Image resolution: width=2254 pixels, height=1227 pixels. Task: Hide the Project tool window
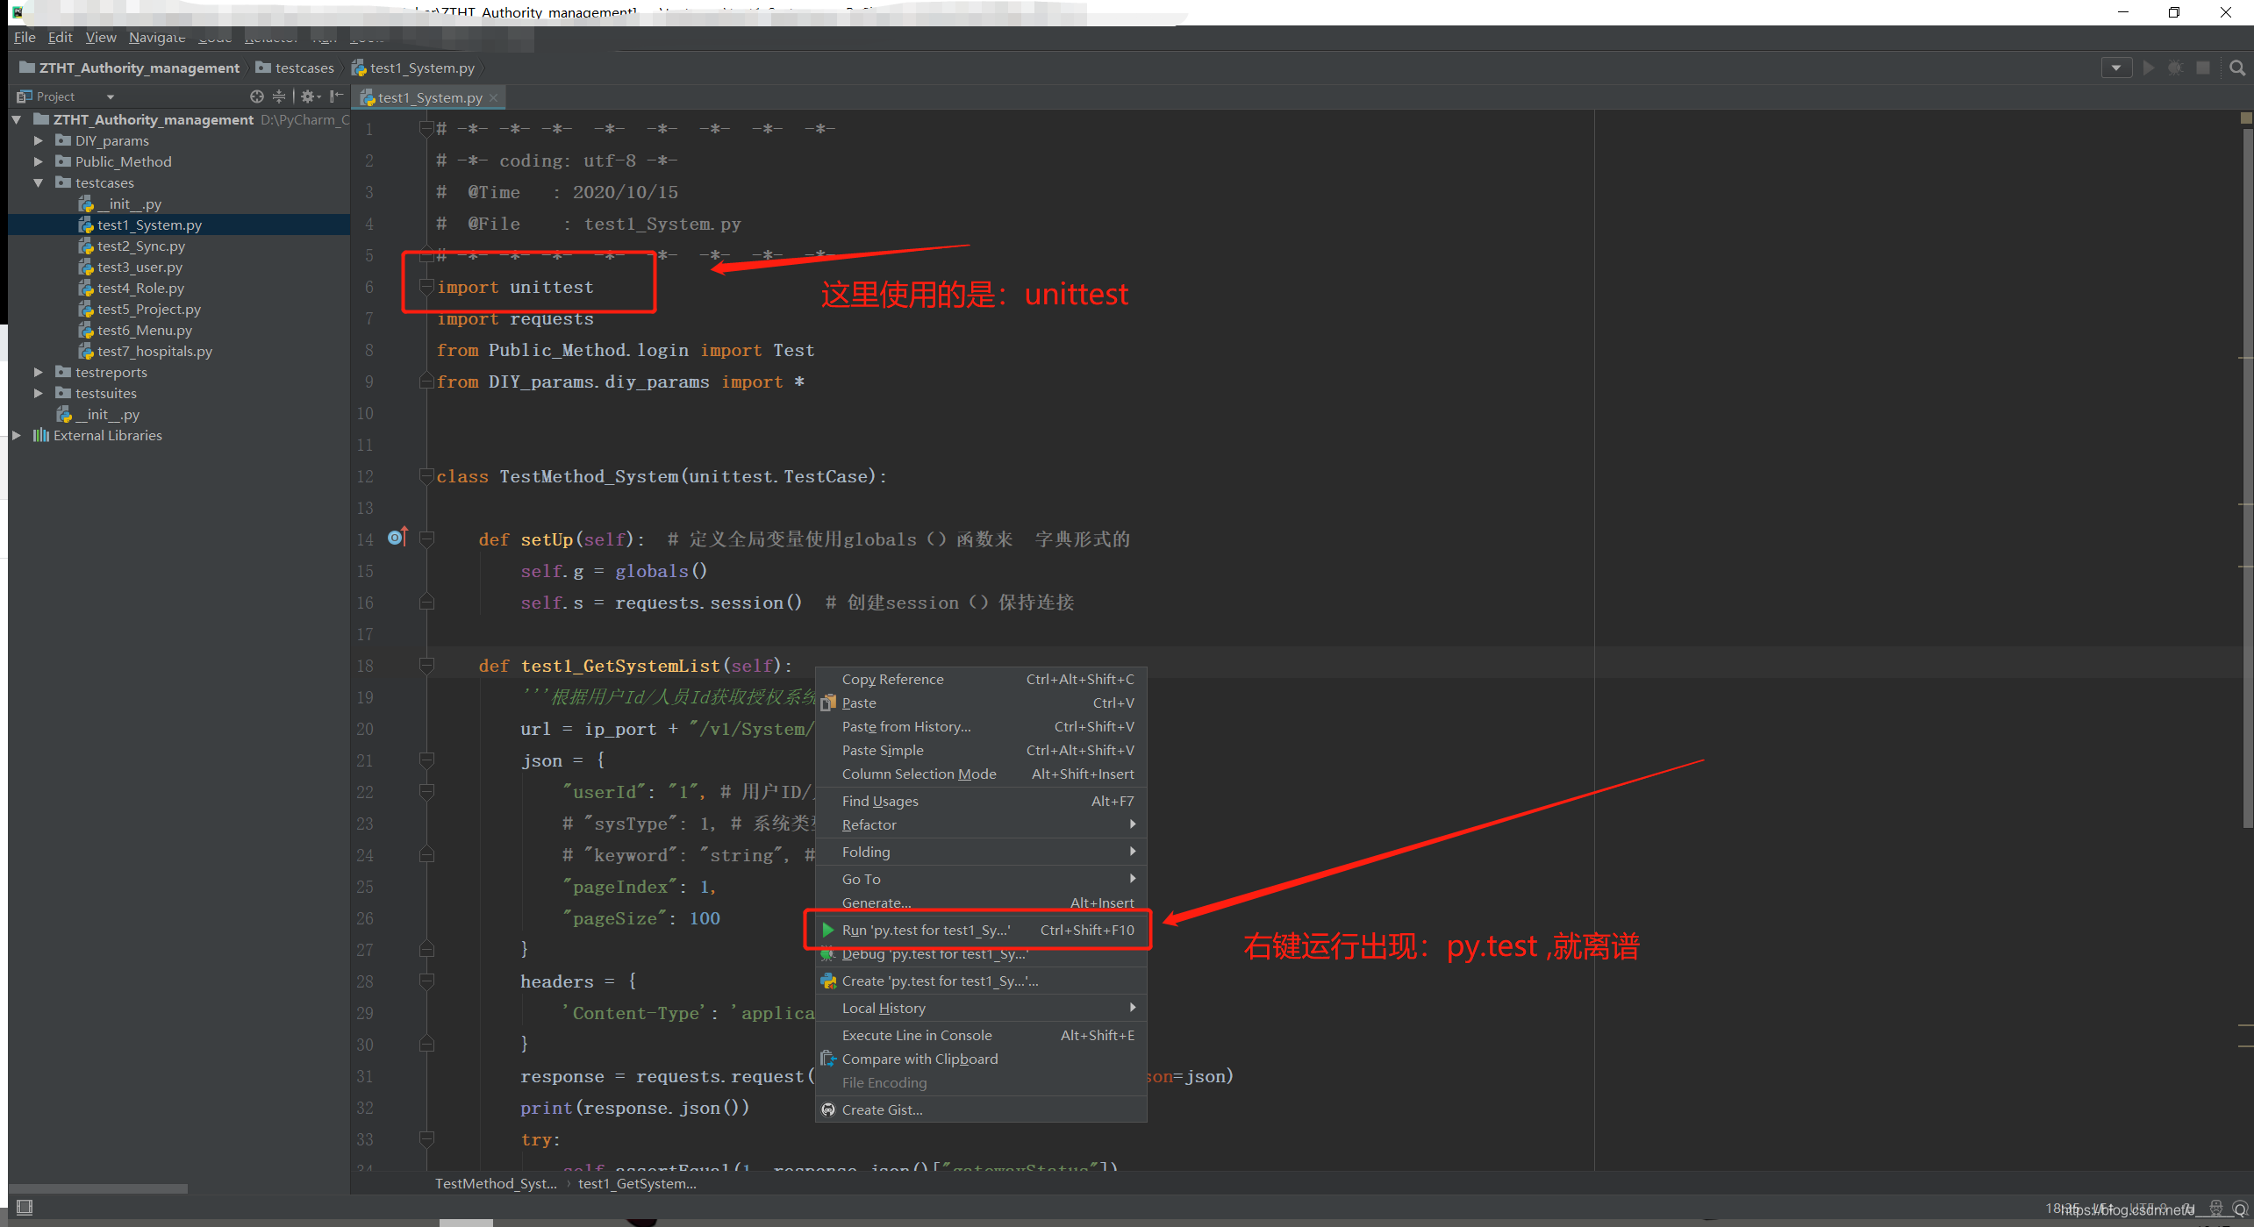point(336,96)
